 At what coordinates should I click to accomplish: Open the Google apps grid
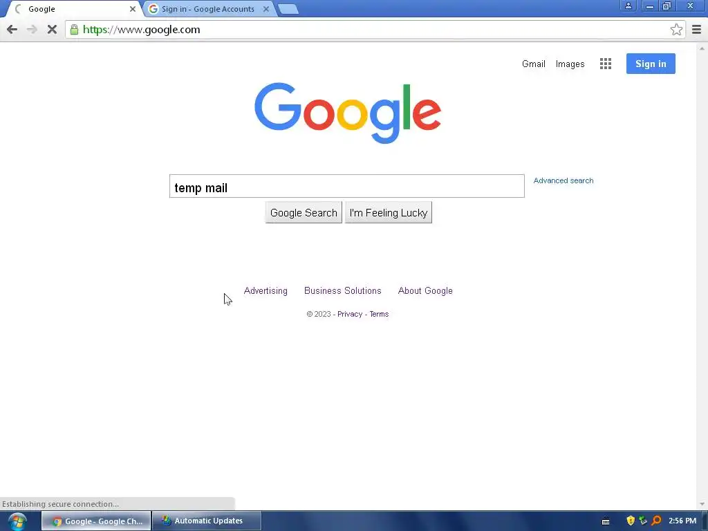pyautogui.click(x=606, y=64)
